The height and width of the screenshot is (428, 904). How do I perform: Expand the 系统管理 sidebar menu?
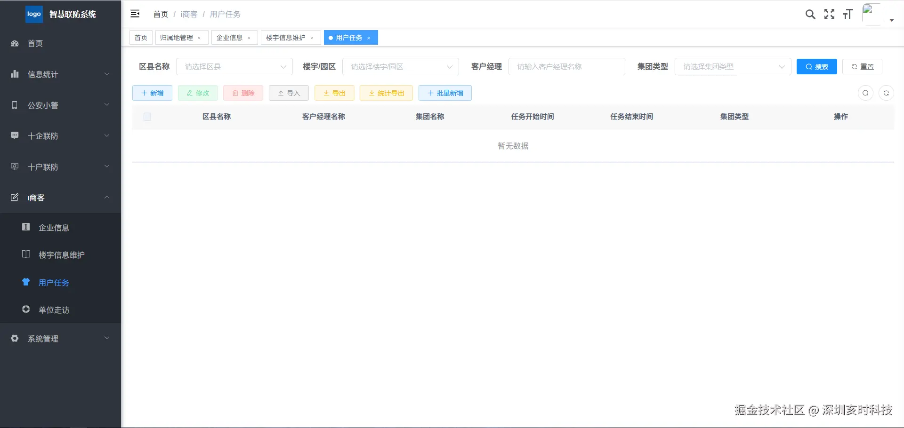[x=60, y=339]
